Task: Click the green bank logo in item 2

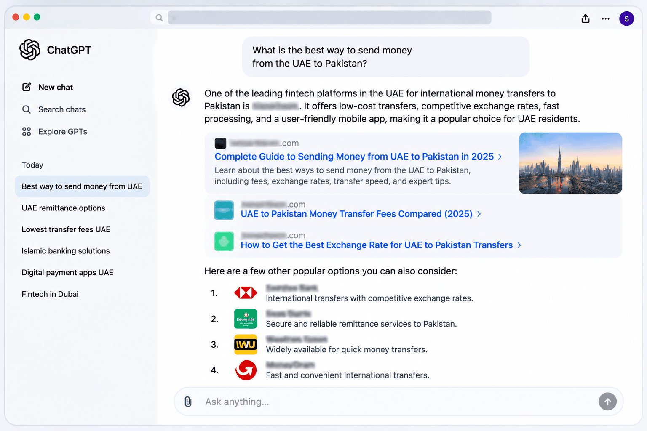Action: pyautogui.click(x=246, y=319)
